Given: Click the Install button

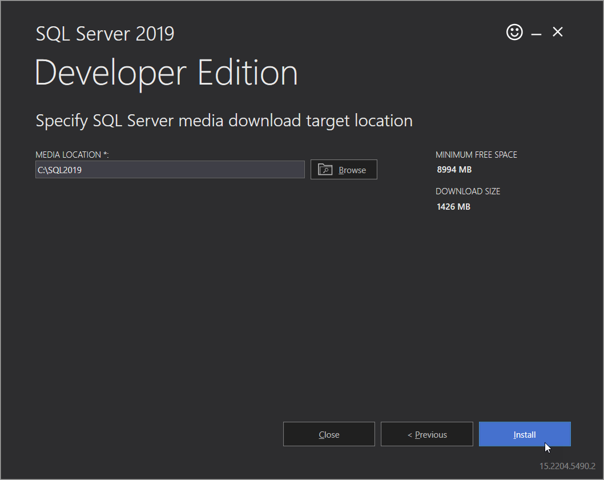Looking at the screenshot, I should [525, 434].
